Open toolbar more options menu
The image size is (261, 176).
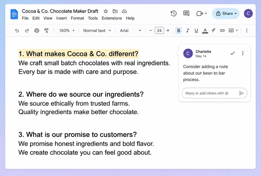247,30
